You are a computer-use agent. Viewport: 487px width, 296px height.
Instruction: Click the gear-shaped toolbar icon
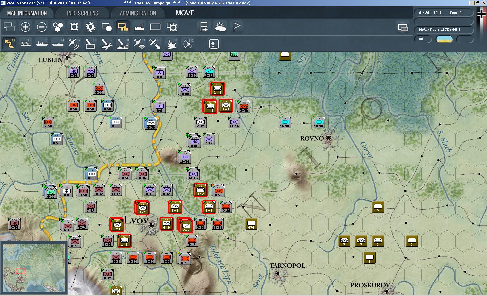(90, 27)
